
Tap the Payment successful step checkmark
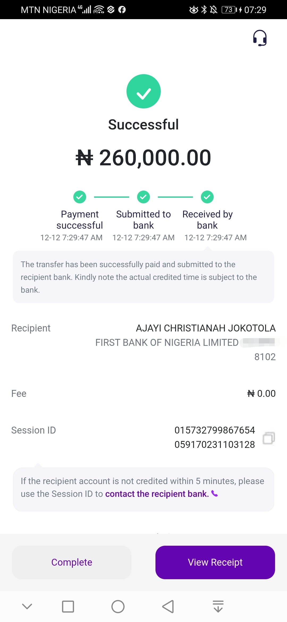click(80, 197)
